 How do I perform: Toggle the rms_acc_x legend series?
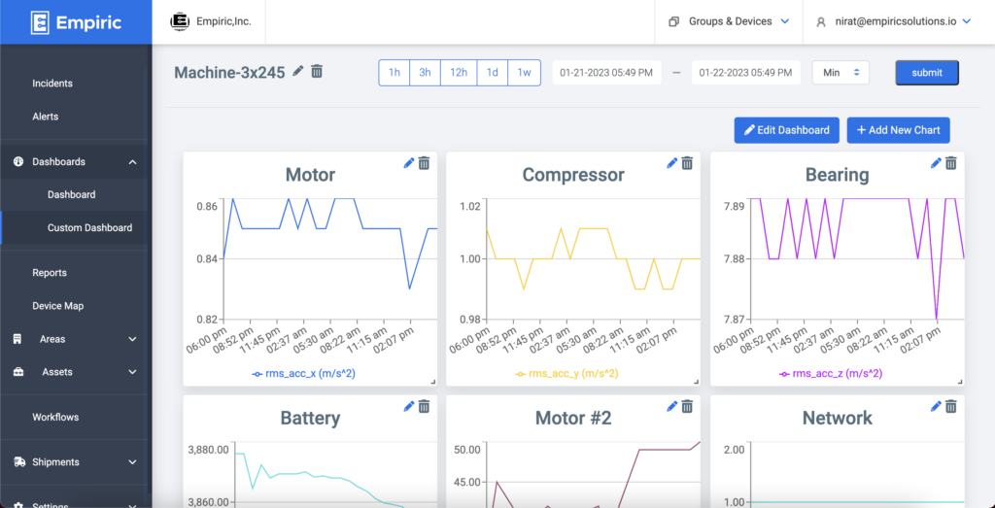(x=303, y=374)
